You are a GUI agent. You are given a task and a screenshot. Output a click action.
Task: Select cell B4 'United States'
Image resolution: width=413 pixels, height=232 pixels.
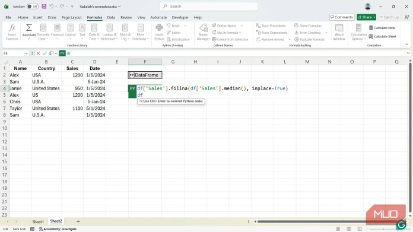(46, 88)
